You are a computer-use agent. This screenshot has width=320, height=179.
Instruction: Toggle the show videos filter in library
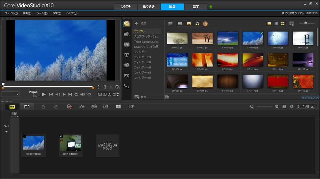(x=180, y=24)
